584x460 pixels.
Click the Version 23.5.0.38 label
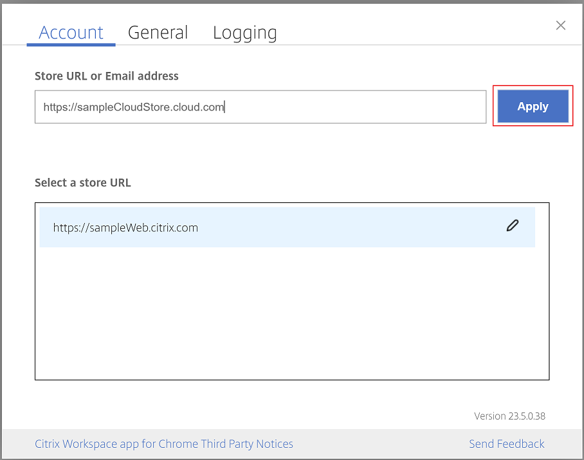pyautogui.click(x=509, y=416)
